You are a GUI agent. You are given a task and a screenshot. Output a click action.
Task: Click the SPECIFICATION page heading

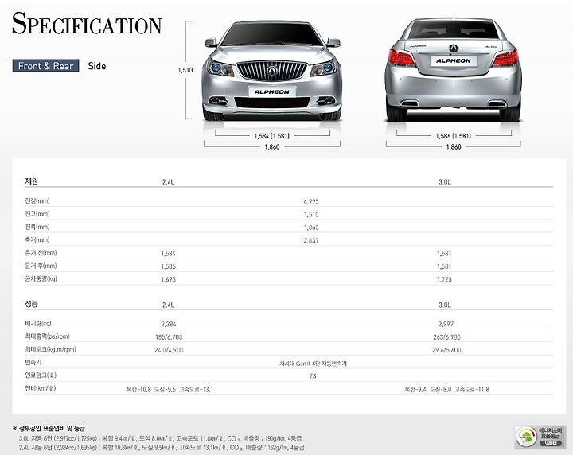pos(87,23)
